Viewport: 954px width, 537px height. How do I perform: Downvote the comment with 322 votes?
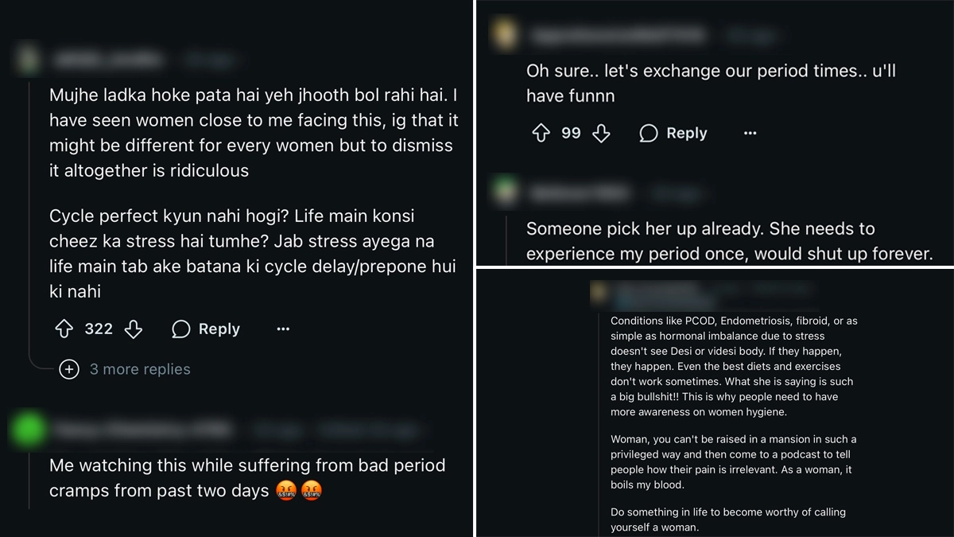(x=134, y=329)
